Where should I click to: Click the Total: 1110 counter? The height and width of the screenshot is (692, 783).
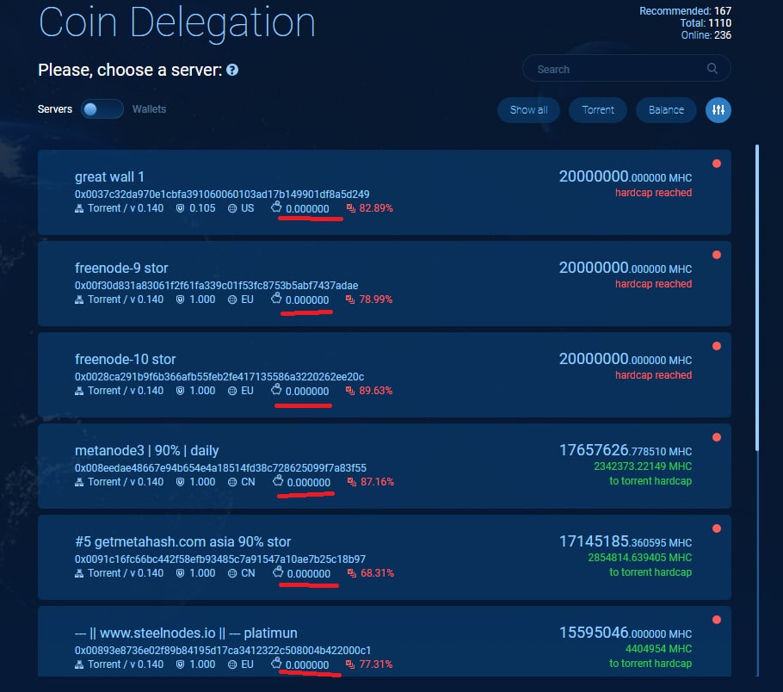[706, 23]
